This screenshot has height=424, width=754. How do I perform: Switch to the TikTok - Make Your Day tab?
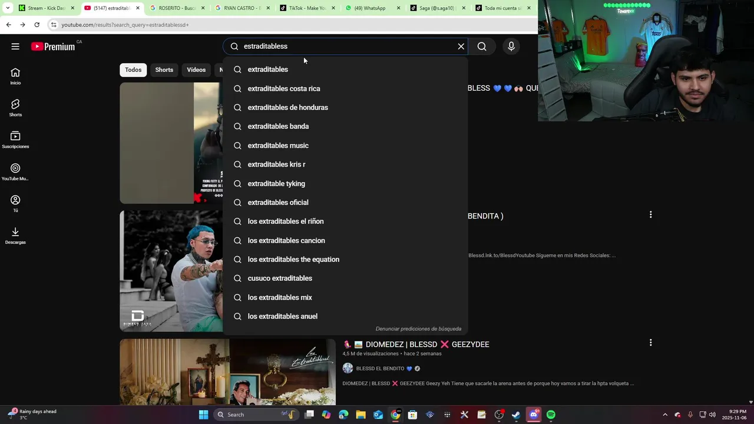click(307, 8)
